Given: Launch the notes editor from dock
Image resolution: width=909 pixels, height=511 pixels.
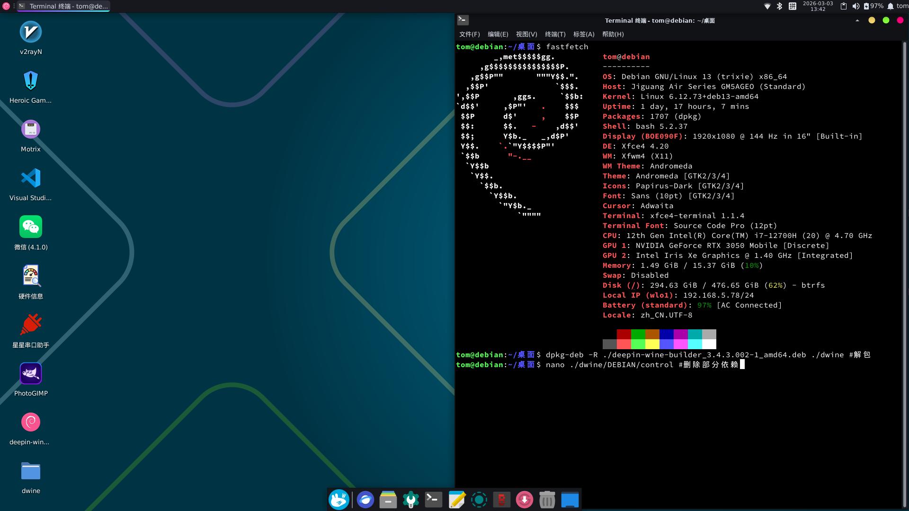Looking at the screenshot, I should (456, 500).
